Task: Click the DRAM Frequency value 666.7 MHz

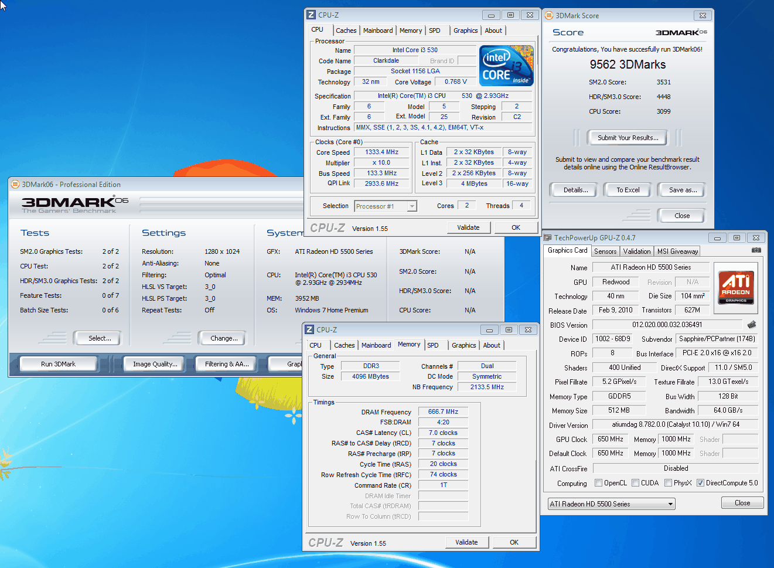Action: tap(443, 411)
